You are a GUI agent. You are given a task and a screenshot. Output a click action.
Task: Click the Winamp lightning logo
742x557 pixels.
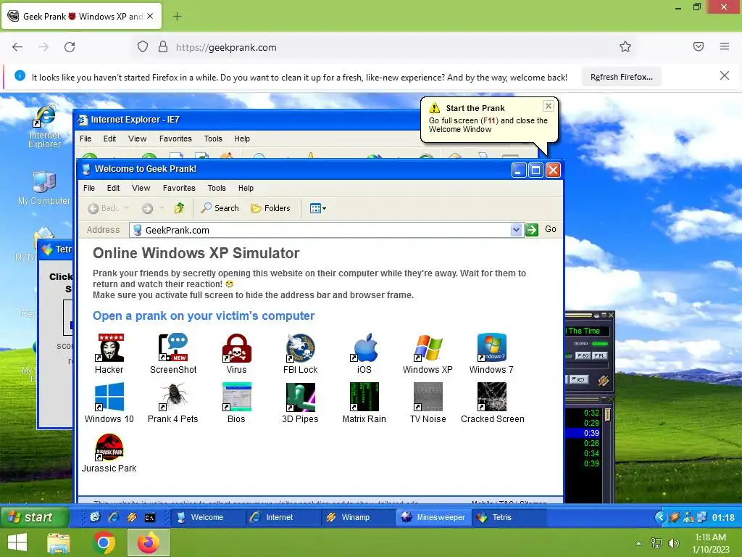click(x=603, y=380)
